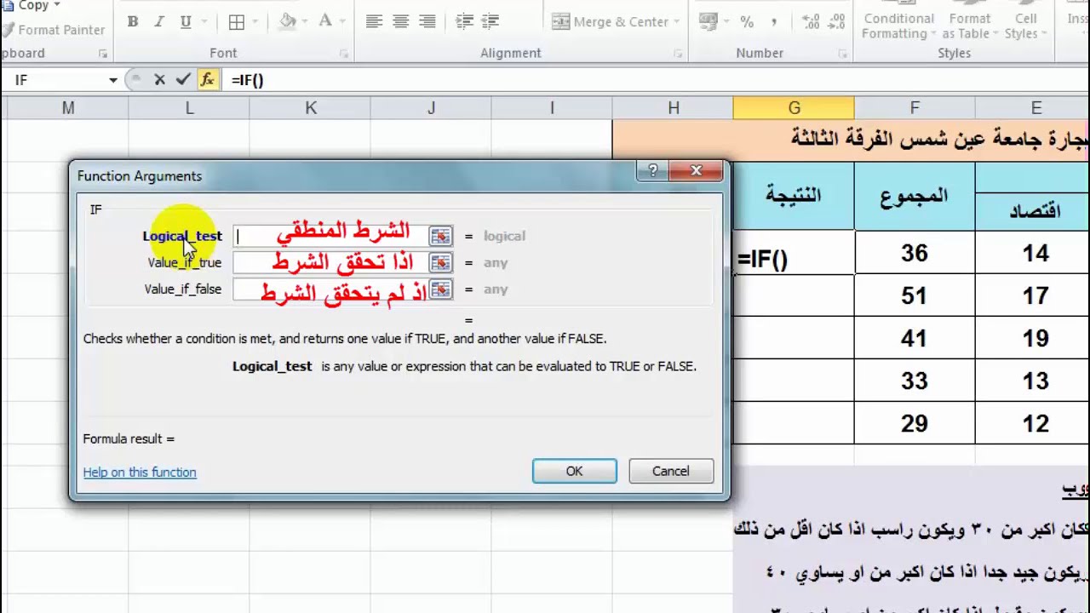Viewport: 1090px width, 613px height.
Task: Open Number dialog launcher
Action: (841, 54)
